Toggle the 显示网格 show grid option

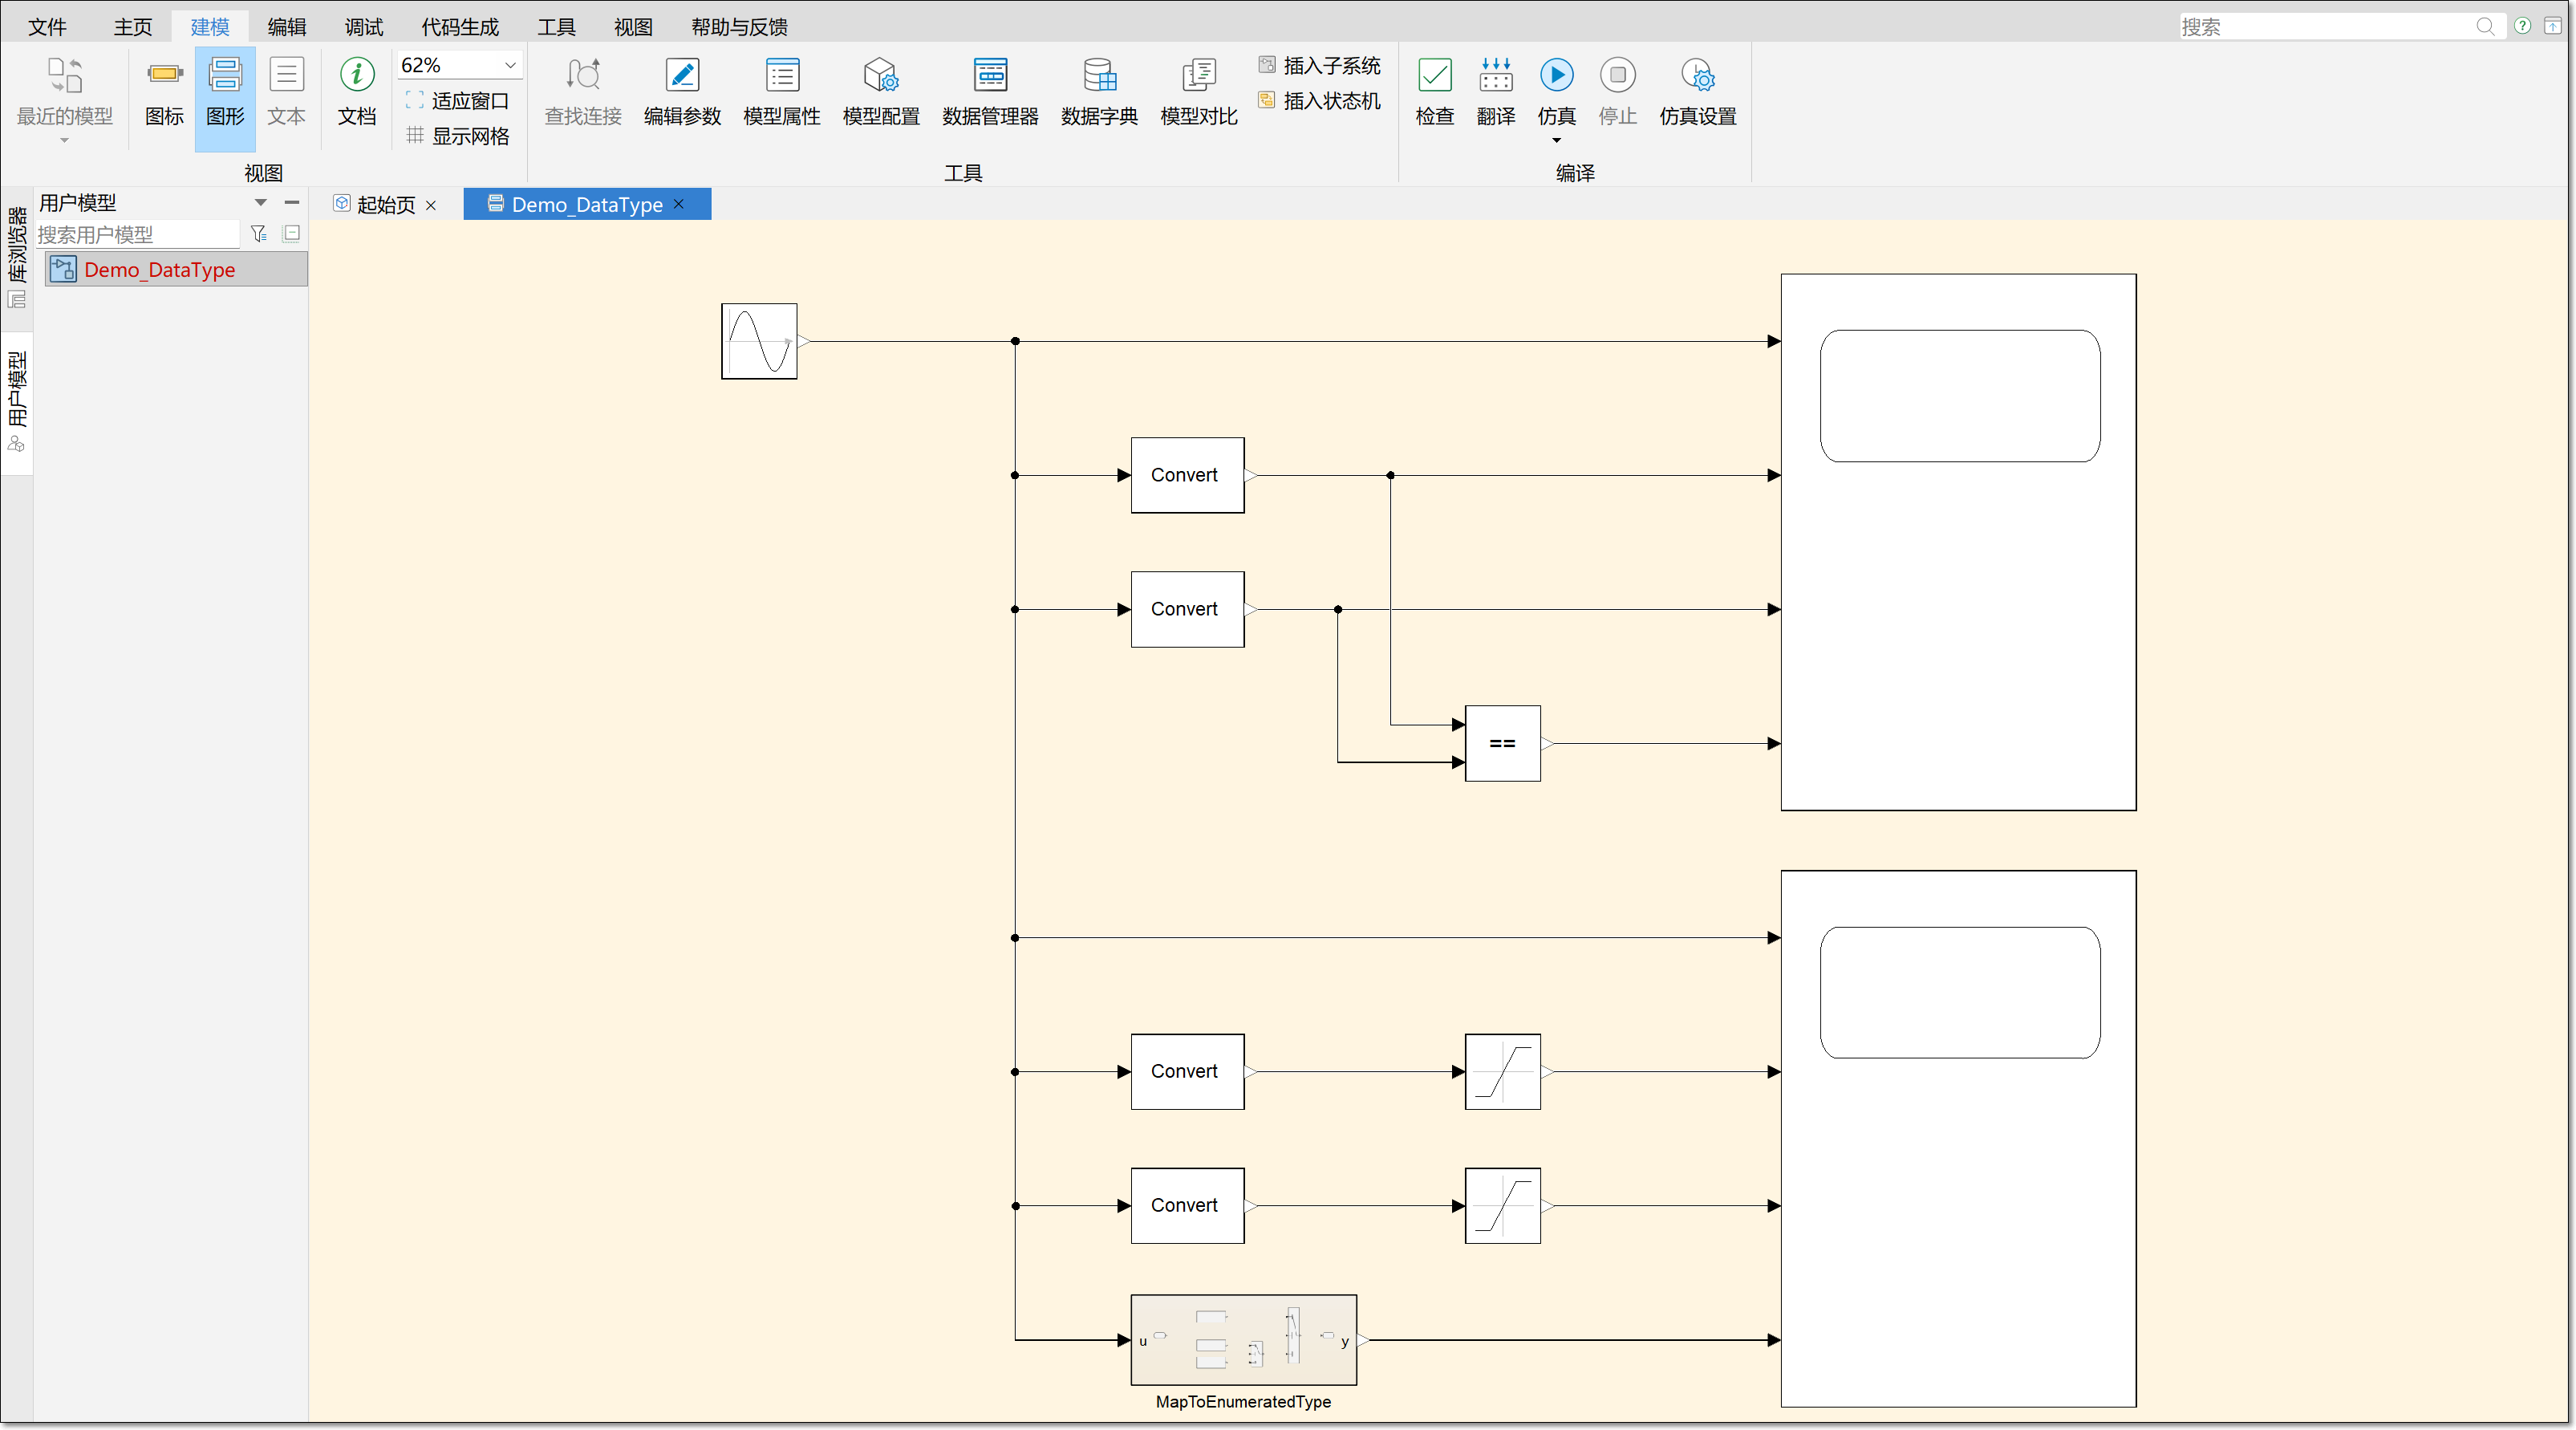(x=459, y=136)
